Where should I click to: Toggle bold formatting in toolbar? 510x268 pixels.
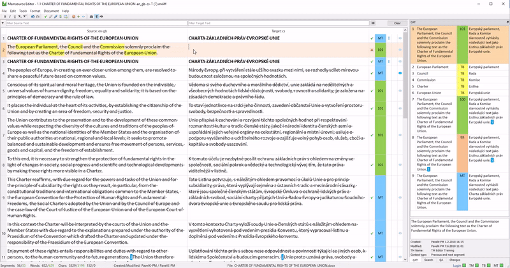point(5,17)
